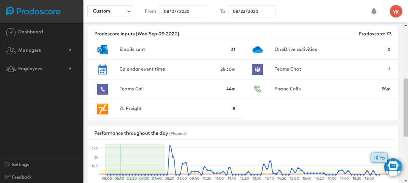Click the chart peak near 08:20
The image size is (408, 183).
click(x=170, y=146)
